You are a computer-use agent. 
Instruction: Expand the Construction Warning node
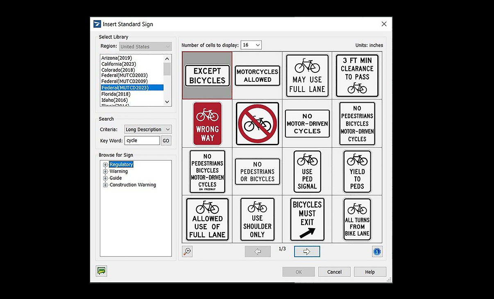(x=105, y=185)
